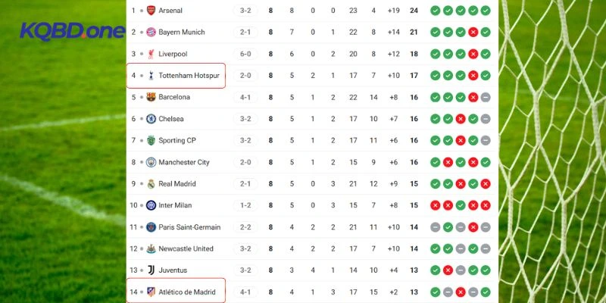Viewport: 606px width, 303px height.
Task: Click the Newcastle United club crest
Action: point(151,248)
